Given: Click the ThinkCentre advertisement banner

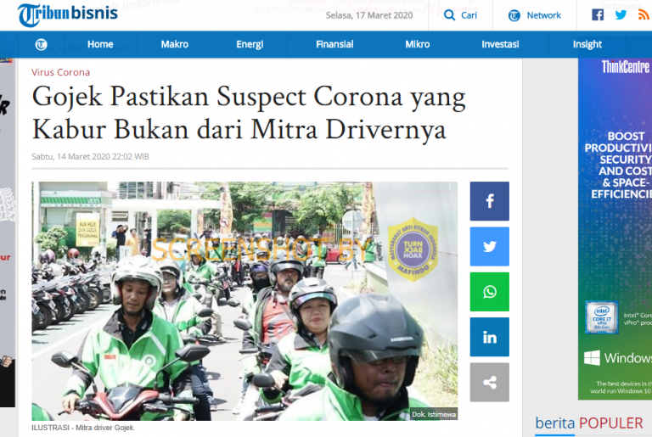Looking at the screenshot, I should tap(615, 229).
